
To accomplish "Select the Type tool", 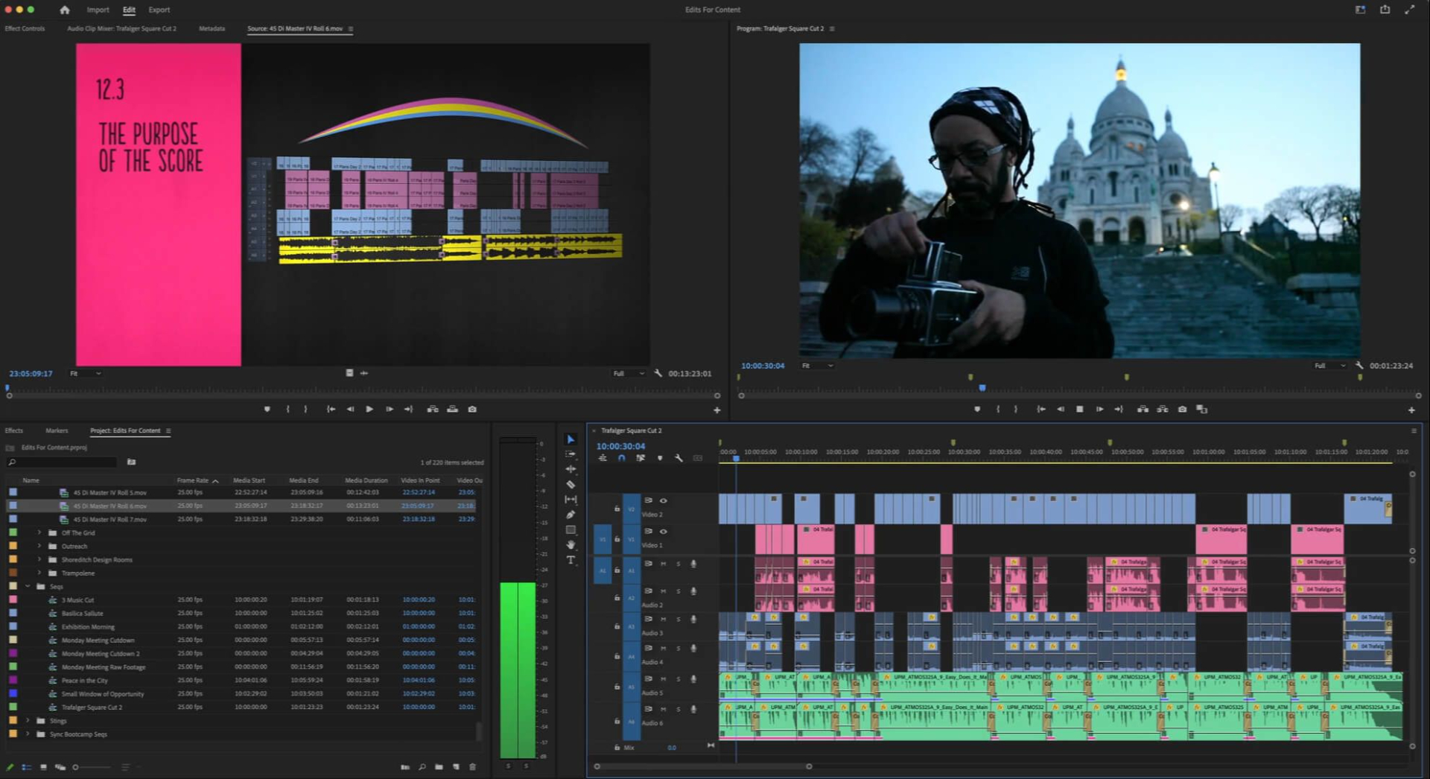I will (x=571, y=560).
